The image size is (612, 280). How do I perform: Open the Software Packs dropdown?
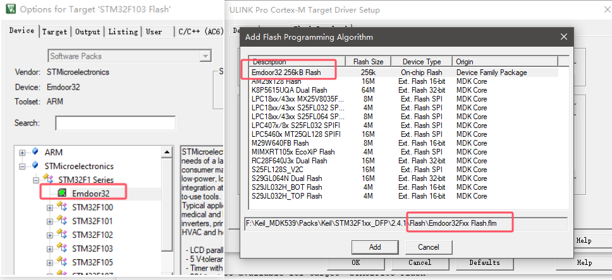click(204, 56)
